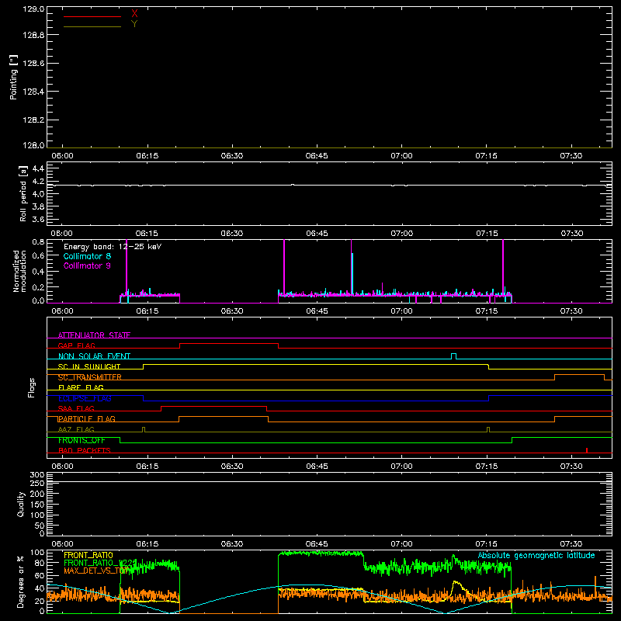Click the yellow FRONT_RATIO legend label

88,555
